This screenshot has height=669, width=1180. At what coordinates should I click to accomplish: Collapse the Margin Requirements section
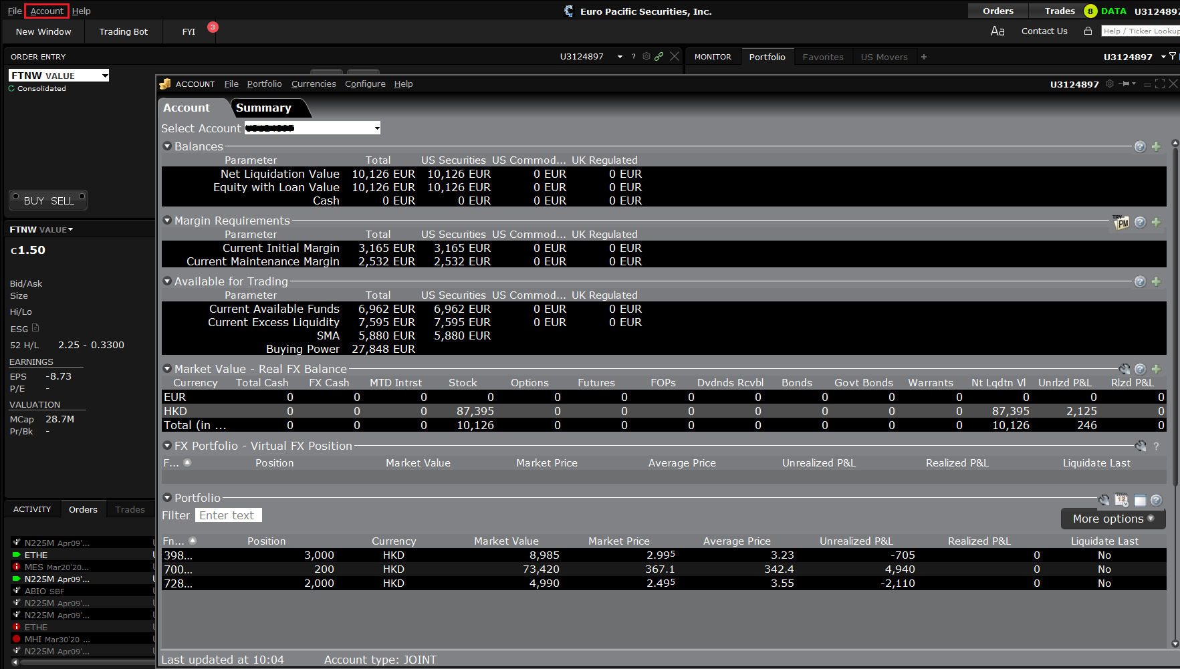[x=167, y=221]
